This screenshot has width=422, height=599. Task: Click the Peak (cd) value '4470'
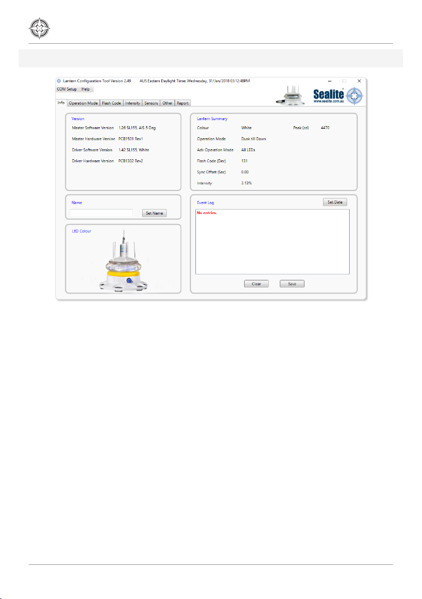325,128
